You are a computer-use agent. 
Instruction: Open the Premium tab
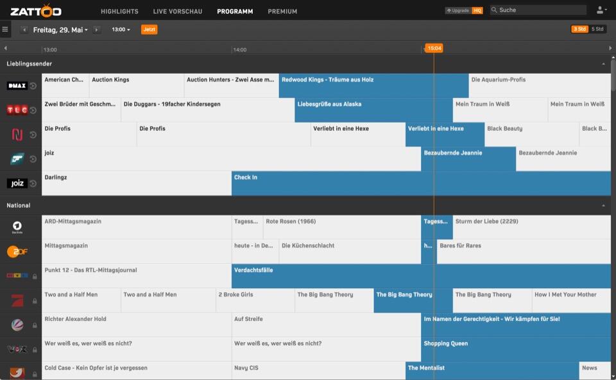tap(282, 12)
